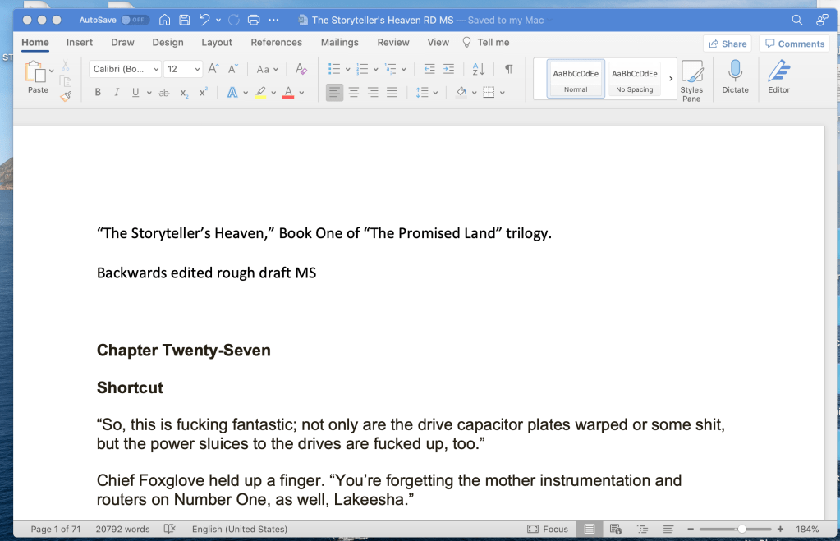The width and height of the screenshot is (840, 541).
Task: Click the 20792 words count in status bar
Action: point(122,530)
